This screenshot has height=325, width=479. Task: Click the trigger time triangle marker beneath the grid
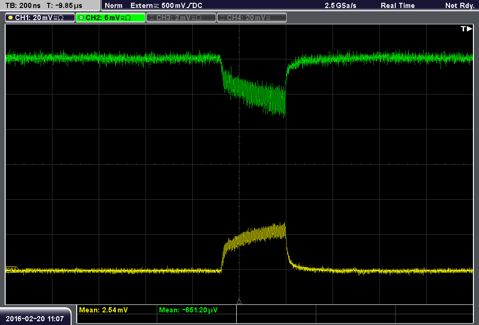(239, 302)
